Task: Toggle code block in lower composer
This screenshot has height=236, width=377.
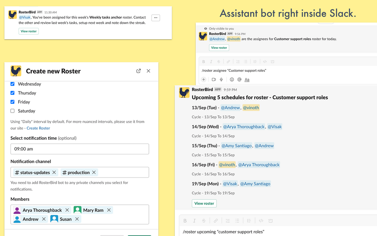Action: (270, 221)
